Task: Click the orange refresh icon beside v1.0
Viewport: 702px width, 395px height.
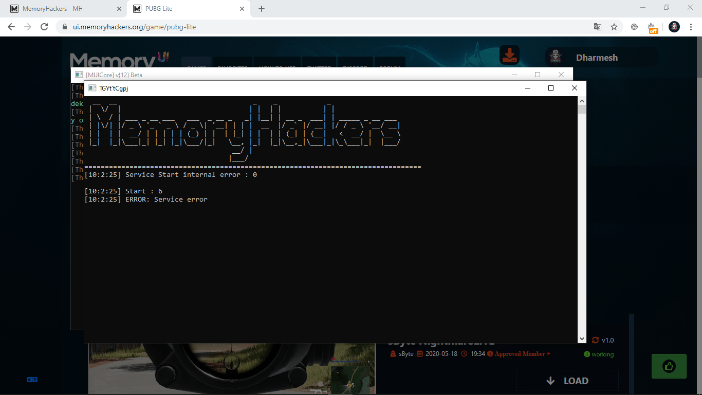Action: pos(595,340)
